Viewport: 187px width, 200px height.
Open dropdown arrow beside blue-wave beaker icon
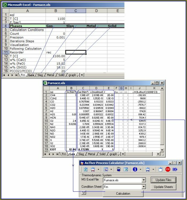(153, 169)
